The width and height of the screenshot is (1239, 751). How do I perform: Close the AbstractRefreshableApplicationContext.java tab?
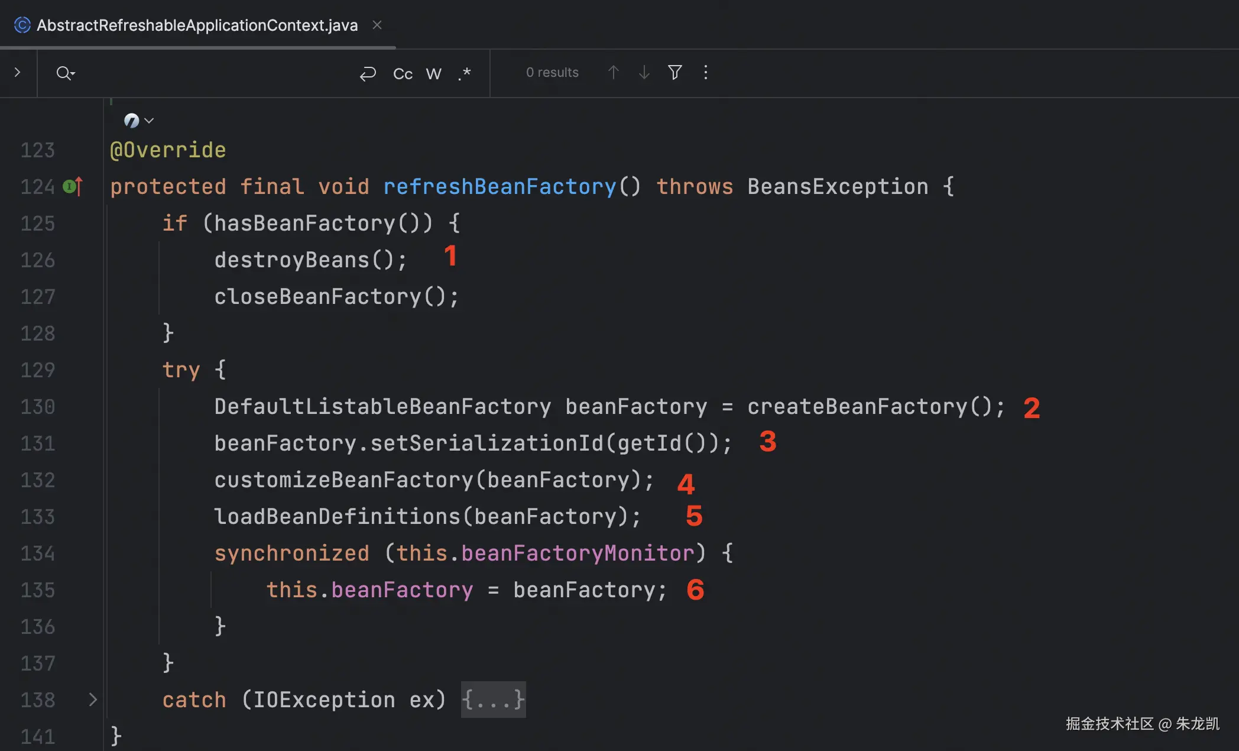point(377,25)
